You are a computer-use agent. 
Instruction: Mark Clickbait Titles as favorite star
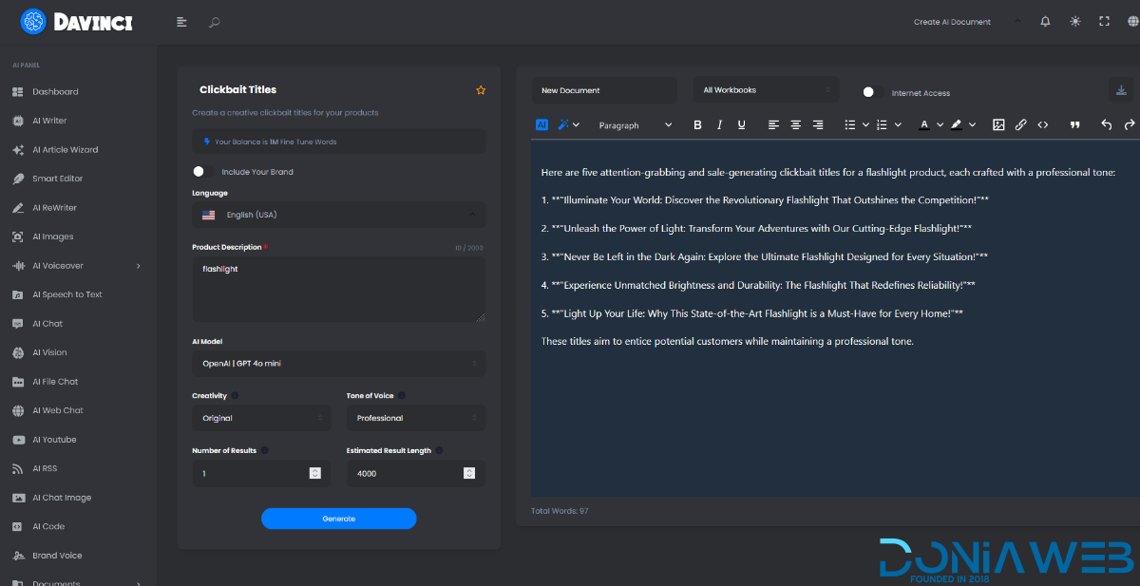481,90
